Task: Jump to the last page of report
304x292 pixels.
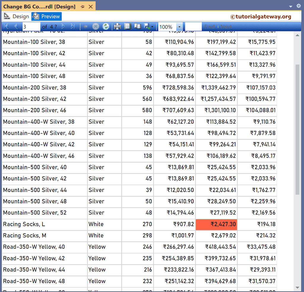Action: click(x=73, y=27)
